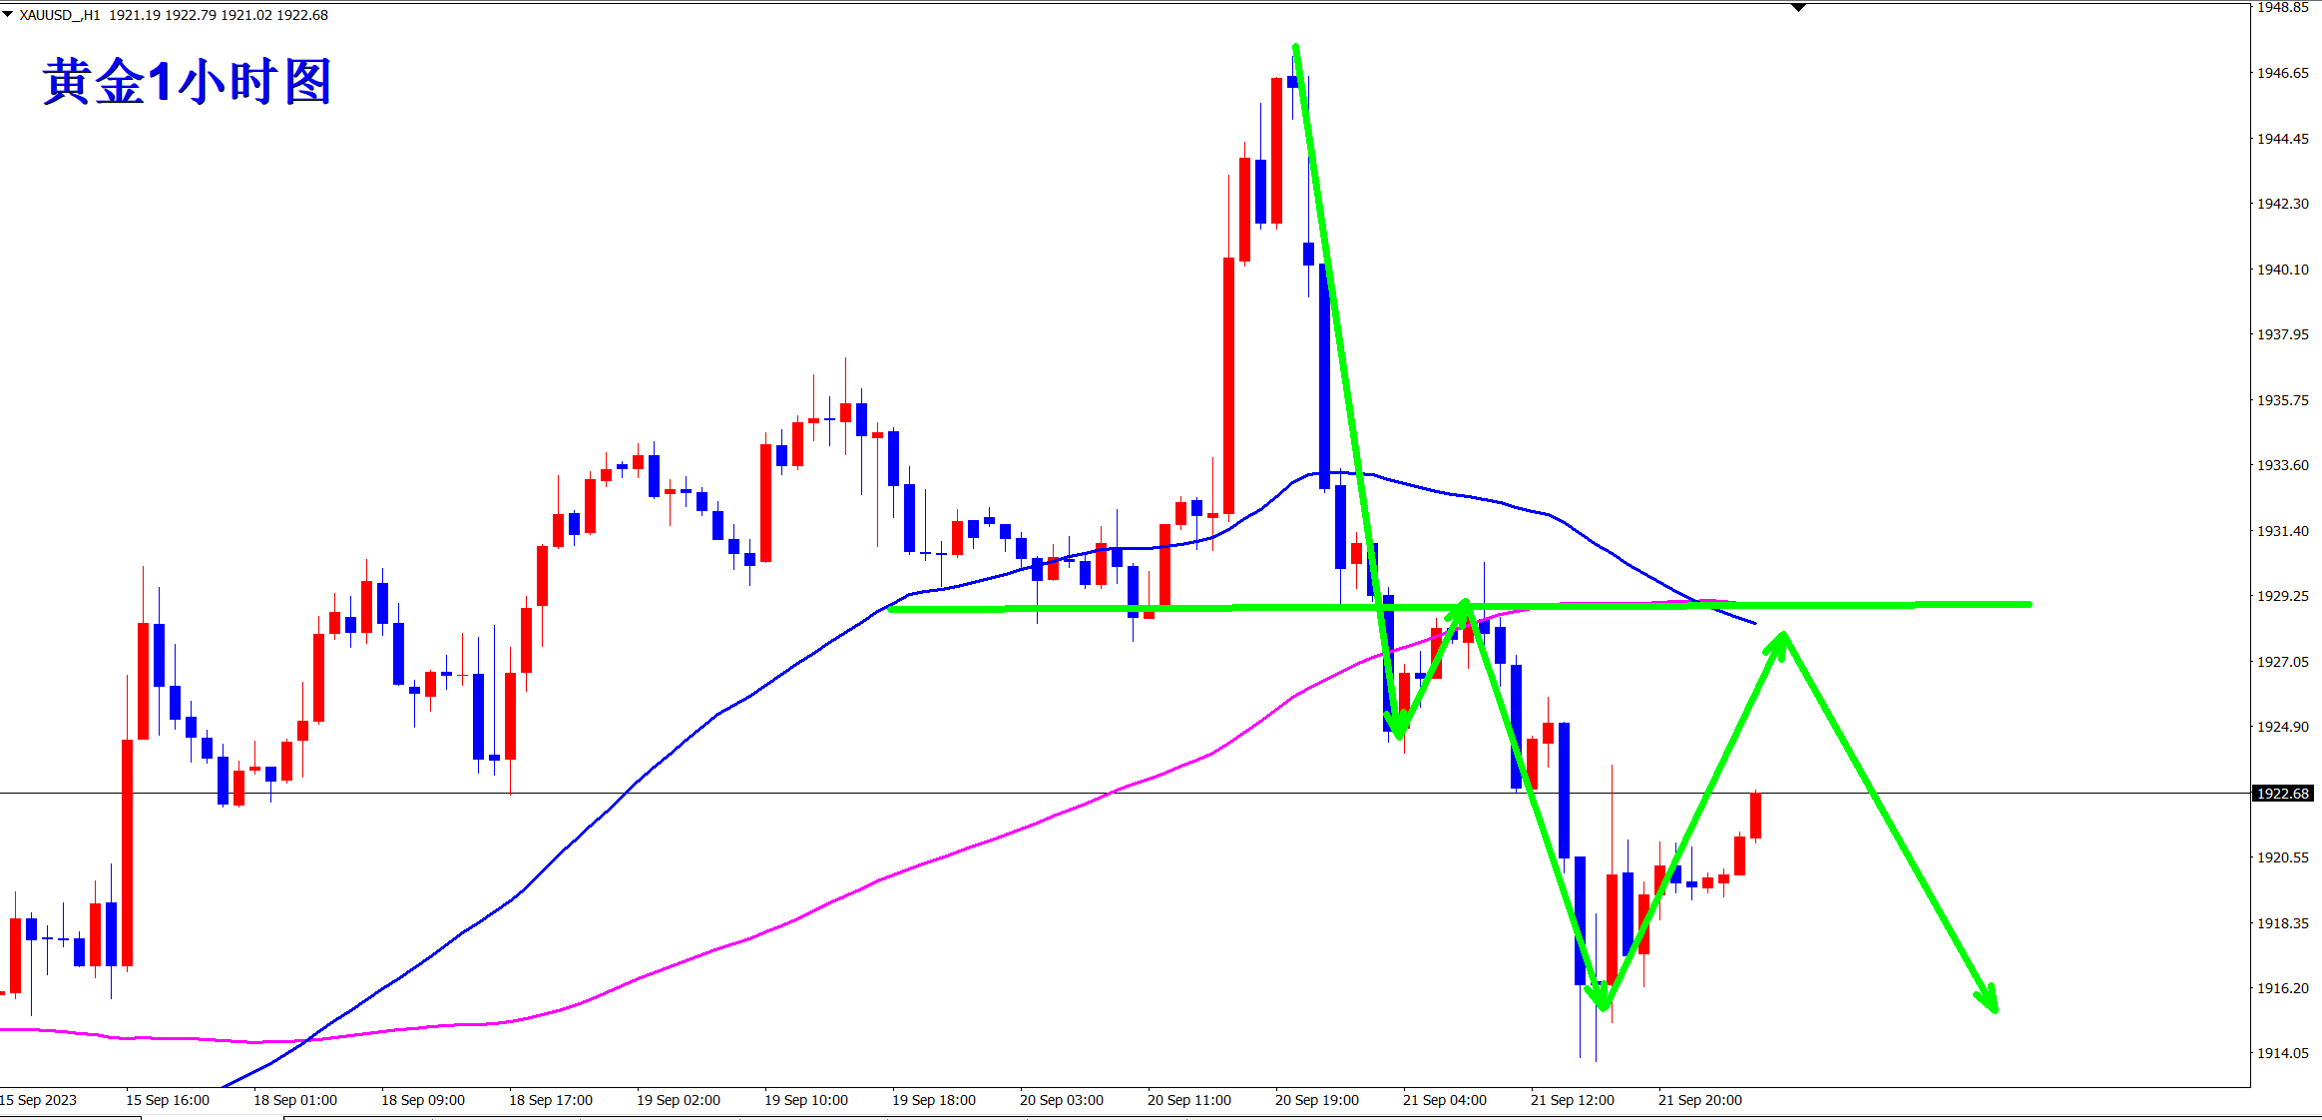2322x1120 pixels.
Task: Click the chart shift triangle marker at top
Action: 1798,8
